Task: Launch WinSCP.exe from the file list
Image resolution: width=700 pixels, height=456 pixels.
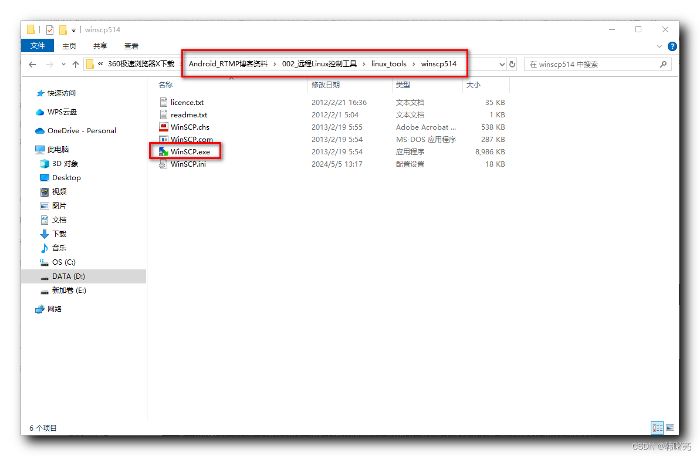Action: (188, 151)
